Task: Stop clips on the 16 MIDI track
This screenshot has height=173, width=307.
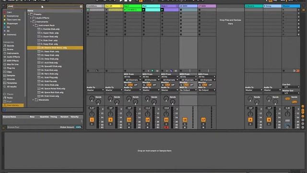Action: 181,71
